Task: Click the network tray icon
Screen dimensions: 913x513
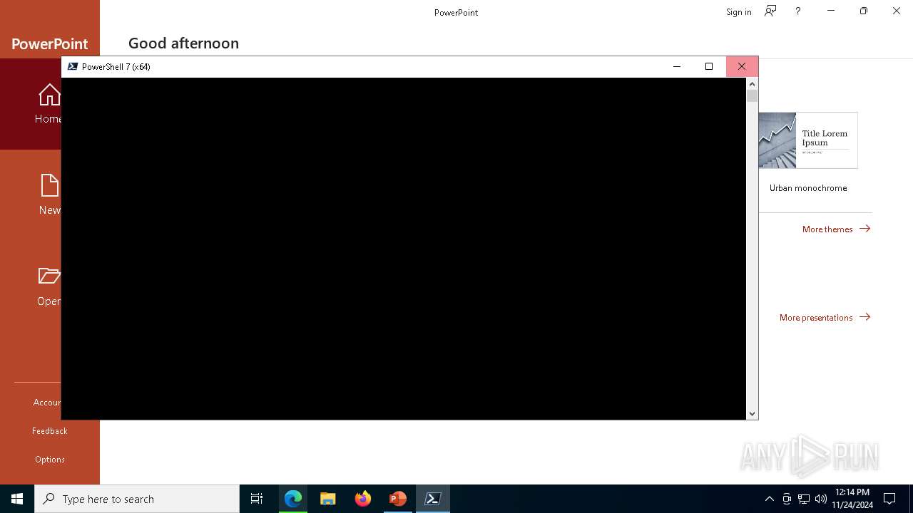Action: (x=804, y=499)
